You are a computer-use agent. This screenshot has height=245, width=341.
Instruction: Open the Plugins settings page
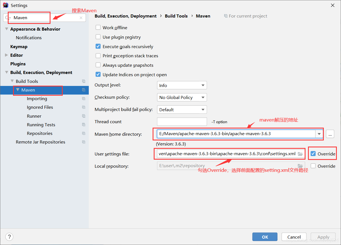(18, 64)
